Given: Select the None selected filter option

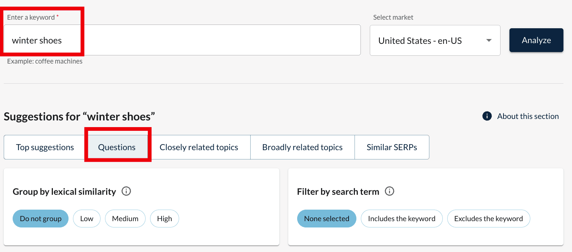Looking at the screenshot, I should (x=327, y=219).
